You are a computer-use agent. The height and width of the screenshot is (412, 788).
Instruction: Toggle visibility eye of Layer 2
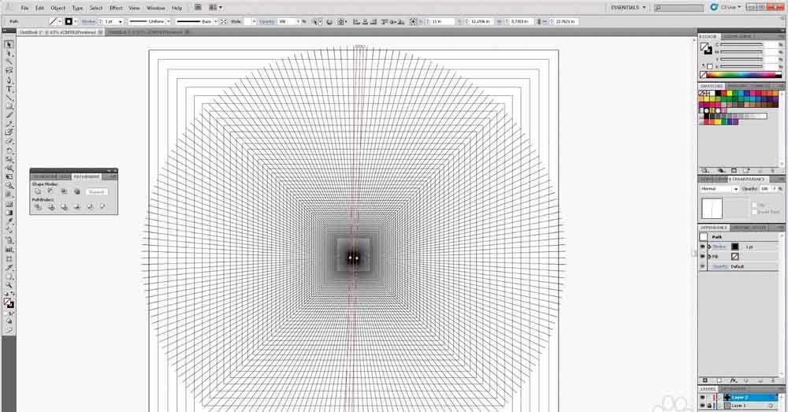[703, 398]
